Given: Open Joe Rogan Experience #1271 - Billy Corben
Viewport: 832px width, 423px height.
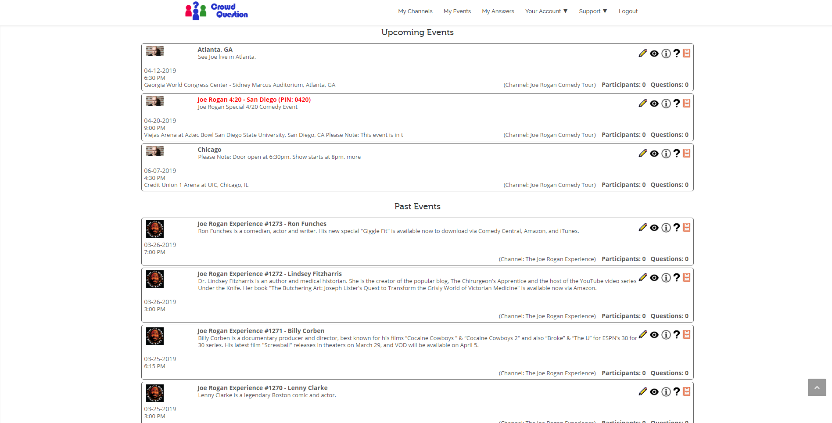Looking at the screenshot, I should click(x=261, y=331).
